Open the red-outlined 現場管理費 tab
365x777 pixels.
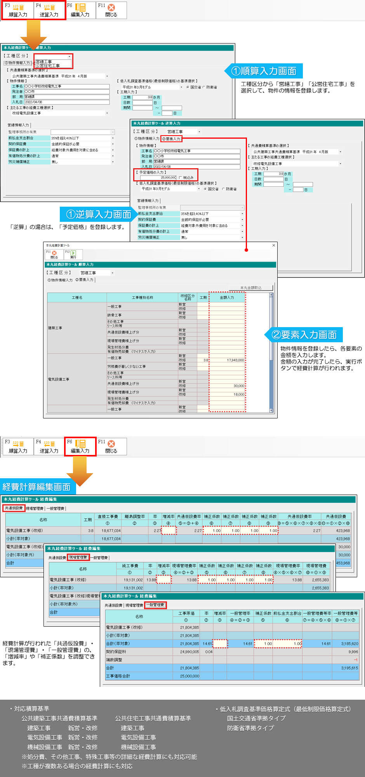pyautogui.click(x=78, y=557)
